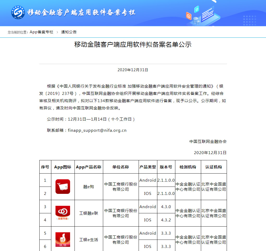Viewport: 266px width, 251px height.
Task: Click the 移动金融客户端应用软件备案专栏 banner title
Action: tap(81, 12)
